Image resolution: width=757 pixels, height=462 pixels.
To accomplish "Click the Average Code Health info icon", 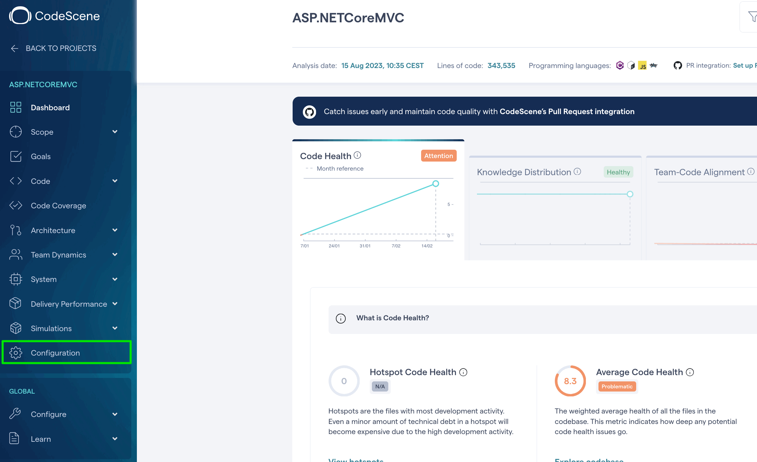I will tap(690, 372).
